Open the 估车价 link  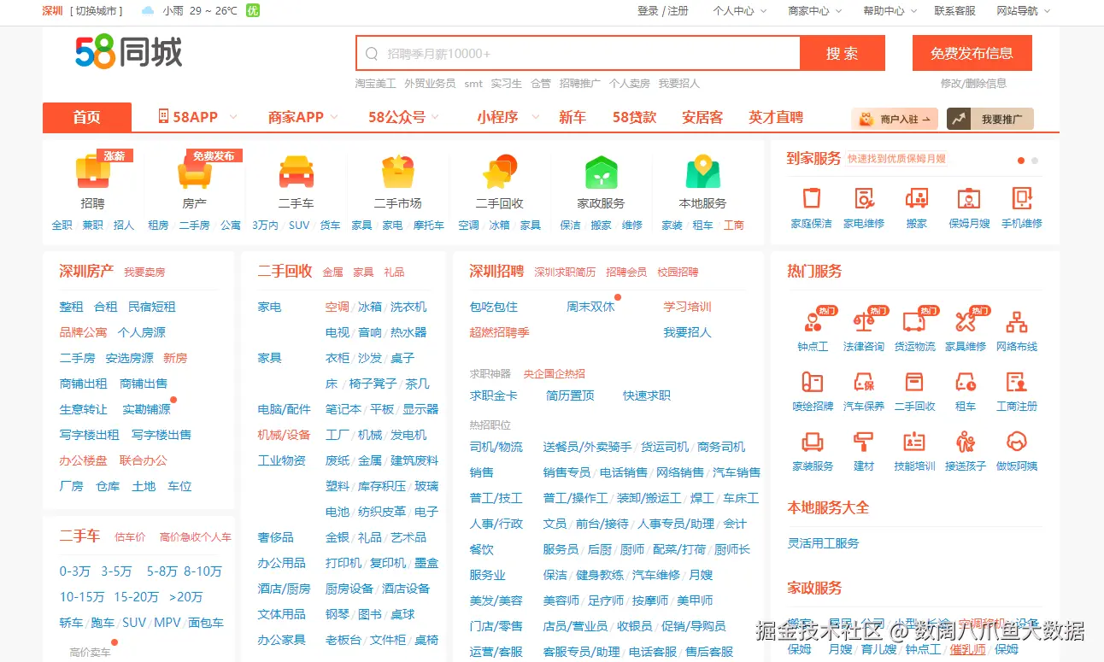click(x=130, y=537)
